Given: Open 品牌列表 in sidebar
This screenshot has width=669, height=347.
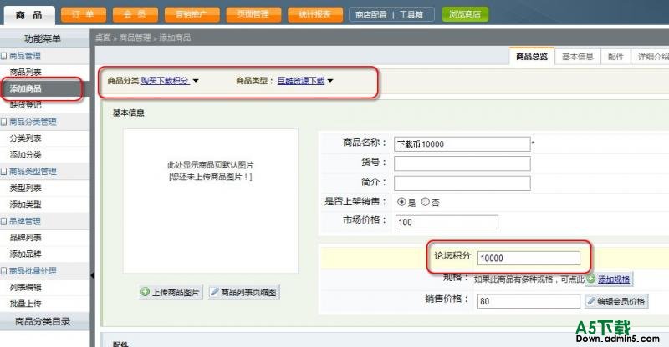Looking at the screenshot, I should [x=26, y=238].
